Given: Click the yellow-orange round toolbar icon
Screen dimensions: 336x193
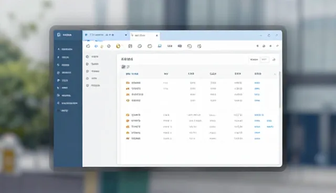Looking at the screenshot, I should tap(118, 46).
